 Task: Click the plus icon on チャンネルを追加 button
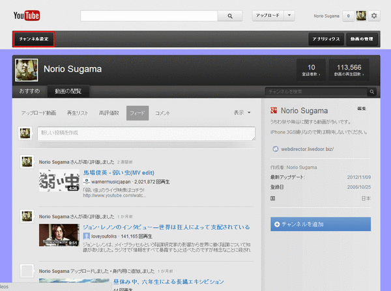[277, 224]
